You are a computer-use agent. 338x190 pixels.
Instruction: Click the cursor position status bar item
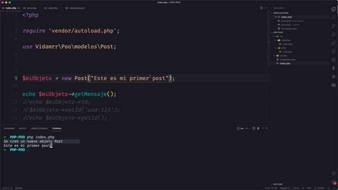[x=271, y=188]
